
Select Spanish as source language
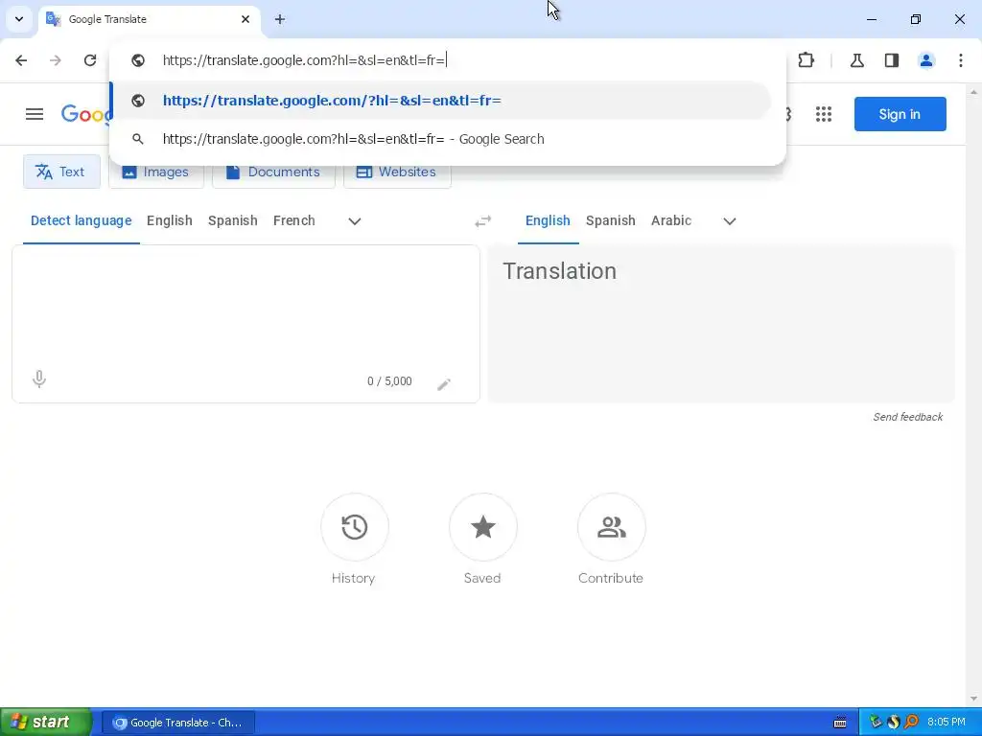tap(233, 221)
